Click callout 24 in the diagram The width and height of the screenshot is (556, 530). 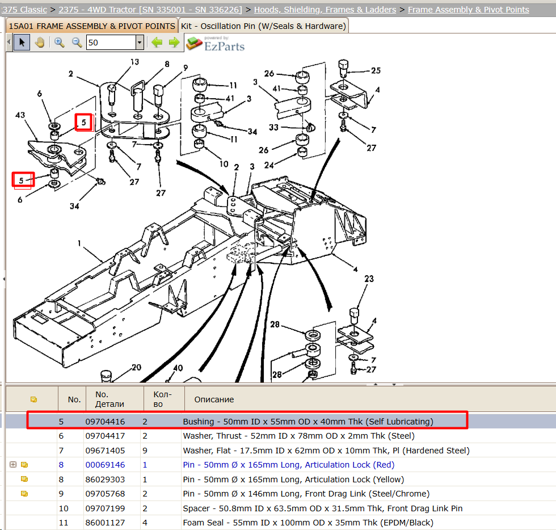[269, 165]
